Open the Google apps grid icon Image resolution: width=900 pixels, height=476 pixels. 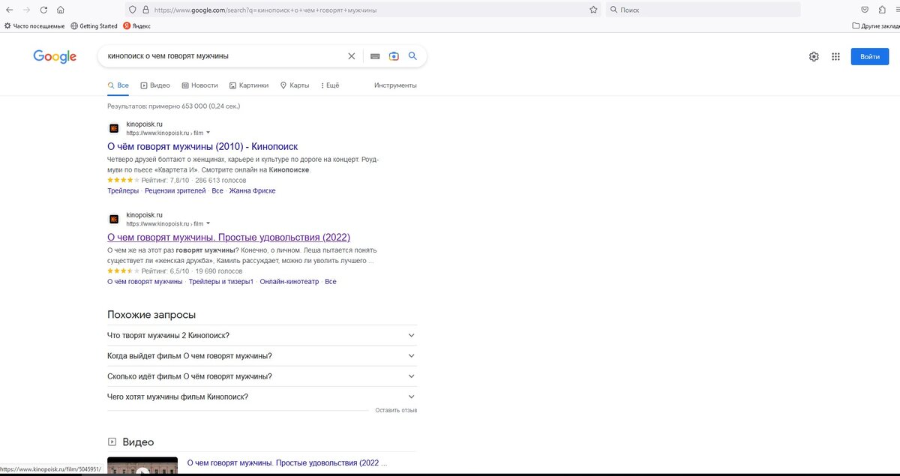click(x=835, y=56)
